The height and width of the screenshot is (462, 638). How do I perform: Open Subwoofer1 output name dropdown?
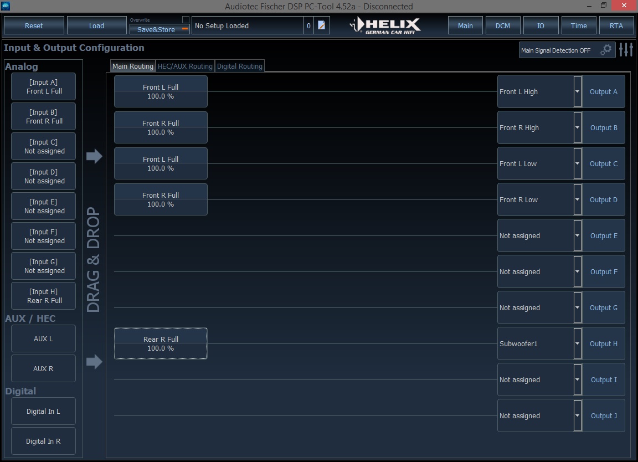578,343
